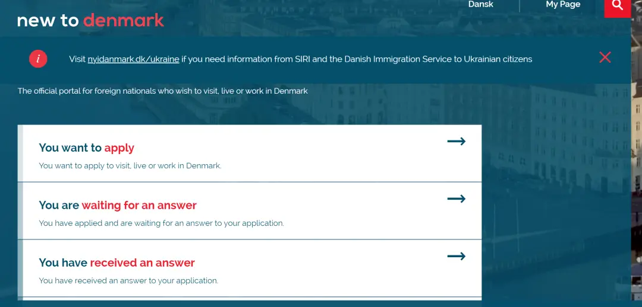Image resolution: width=642 pixels, height=307 pixels.
Task: Click 'You have received an answer to your application' text
Action: pyautogui.click(x=128, y=281)
